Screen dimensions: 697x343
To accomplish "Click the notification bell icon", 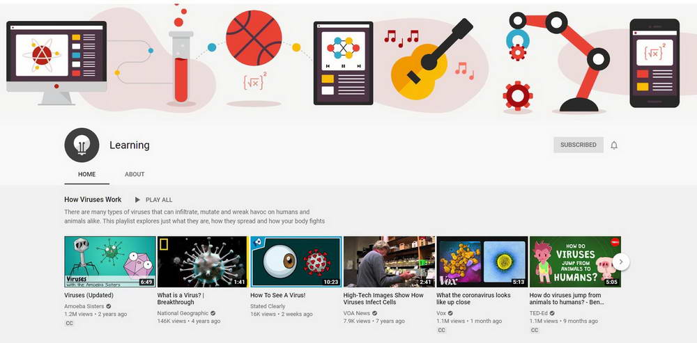I will pos(614,145).
